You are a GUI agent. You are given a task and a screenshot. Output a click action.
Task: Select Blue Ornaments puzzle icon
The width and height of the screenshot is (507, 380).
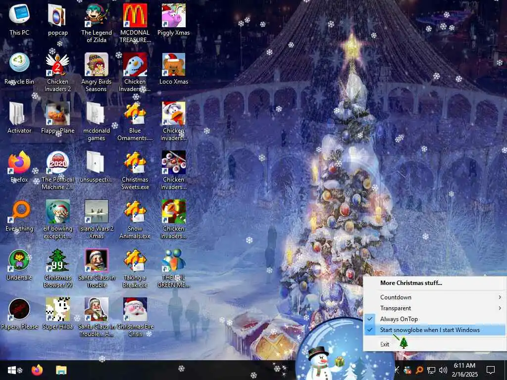tap(135, 121)
